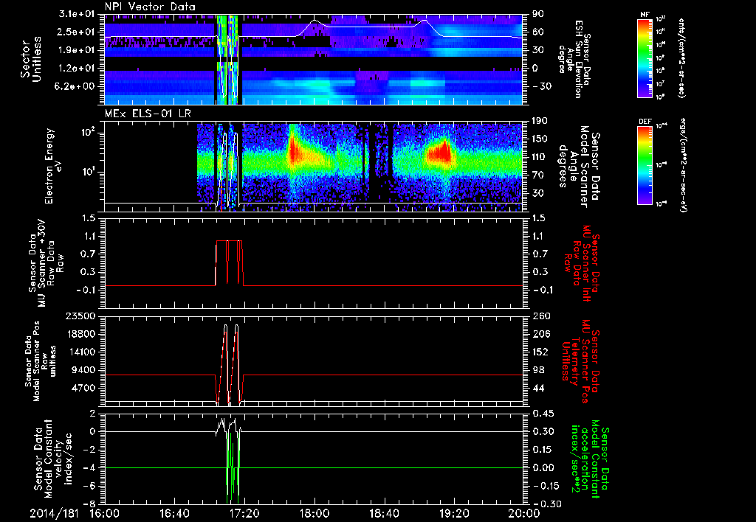Image resolution: width=756 pixels, height=522 pixels.
Task: Click the 18:00 time axis label
Action: point(315,513)
